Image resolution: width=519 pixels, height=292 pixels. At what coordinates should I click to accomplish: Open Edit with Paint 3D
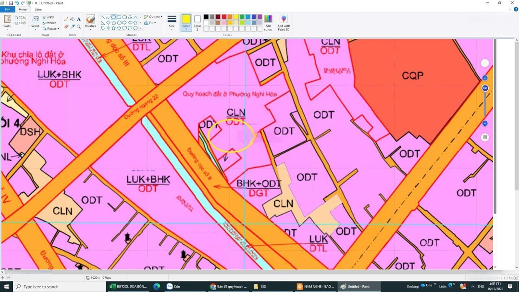tap(284, 23)
